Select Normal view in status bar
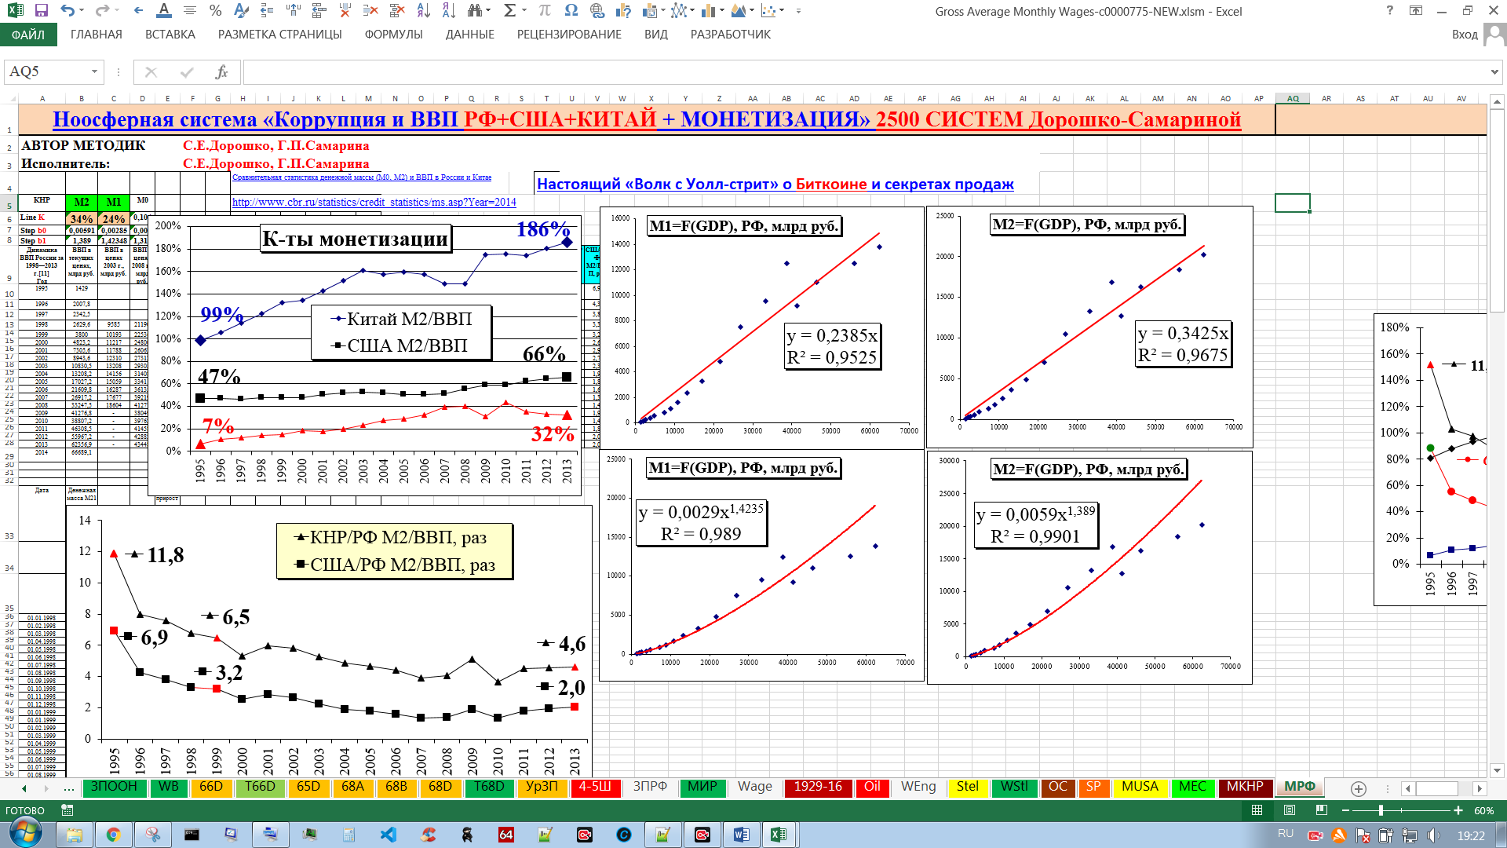Screen dimensions: 1507x848 pos(1257,810)
